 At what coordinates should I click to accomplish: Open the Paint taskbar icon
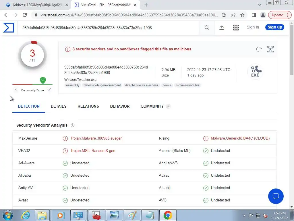point(132,215)
